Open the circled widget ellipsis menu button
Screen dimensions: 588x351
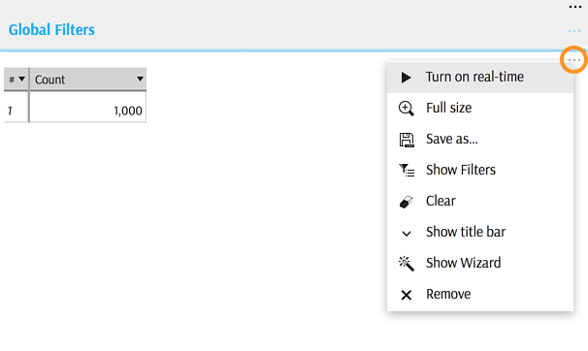[x=574, y=60]
